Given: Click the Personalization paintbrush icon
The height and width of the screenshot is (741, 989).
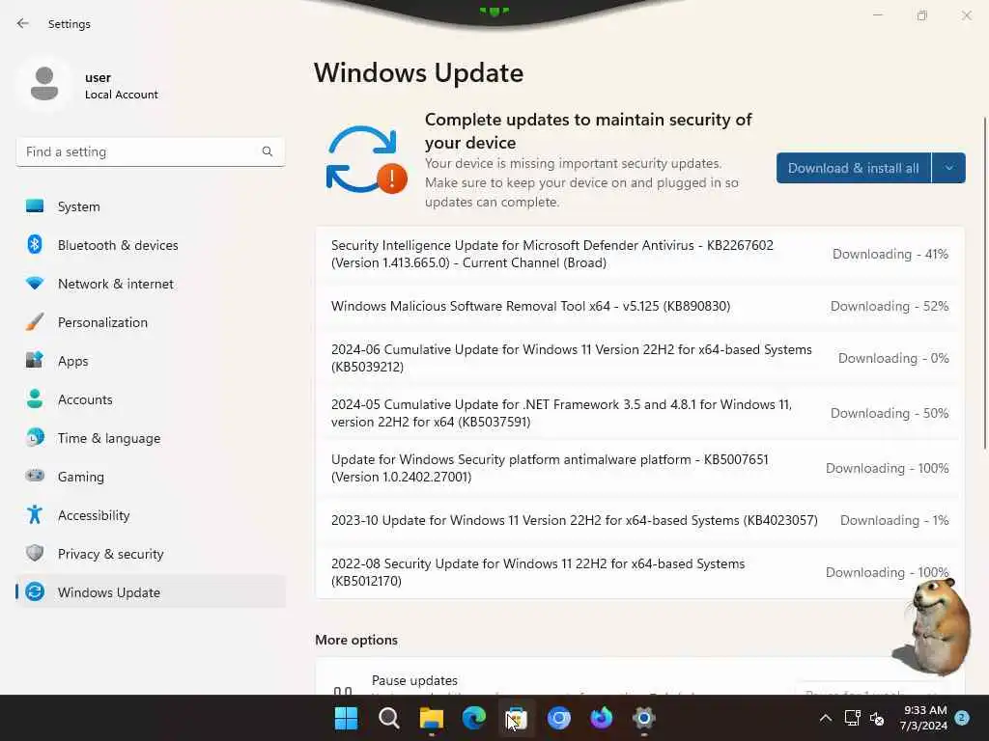Looking at the screenshot, I should coord(35,322).
